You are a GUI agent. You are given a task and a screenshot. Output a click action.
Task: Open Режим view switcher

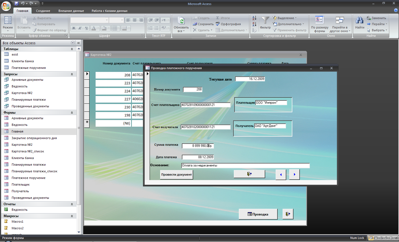pyautogui.click(x=8, y=24)
